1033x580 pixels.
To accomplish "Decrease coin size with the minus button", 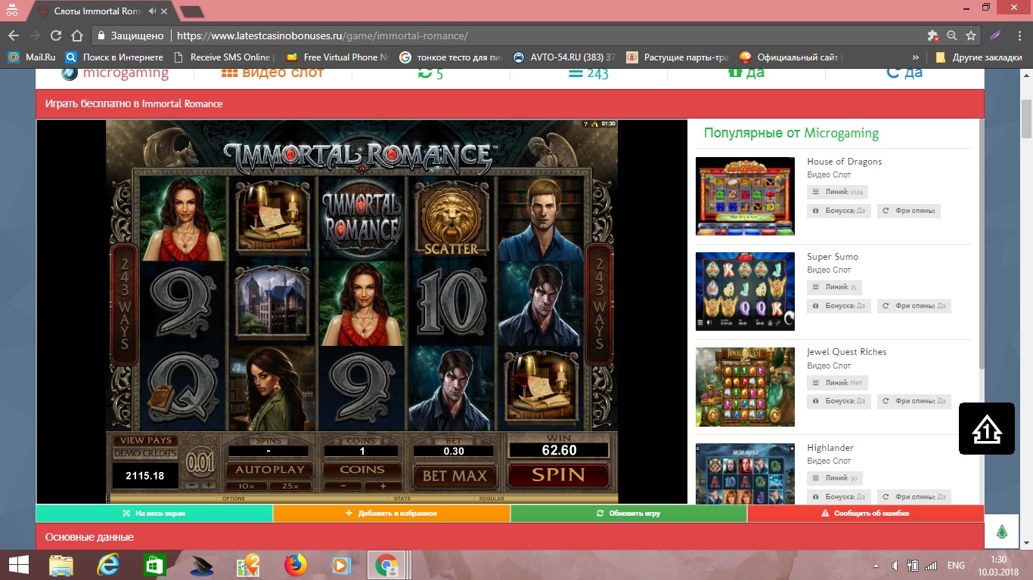I will 193,486.
